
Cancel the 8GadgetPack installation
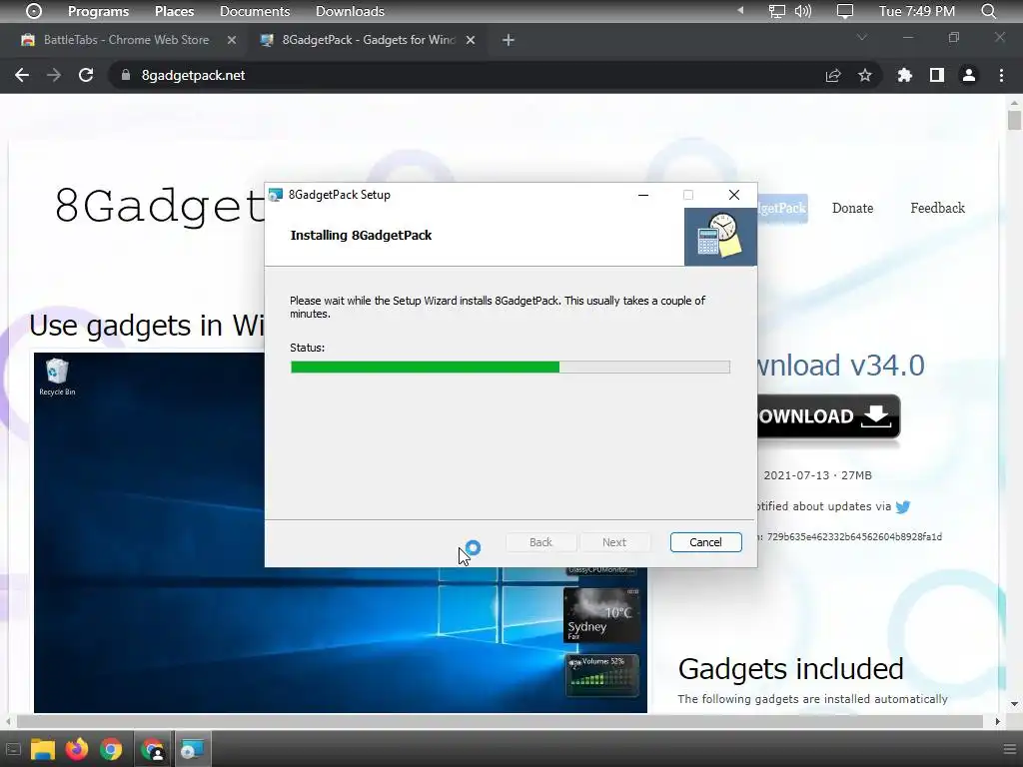click(705, 542)
